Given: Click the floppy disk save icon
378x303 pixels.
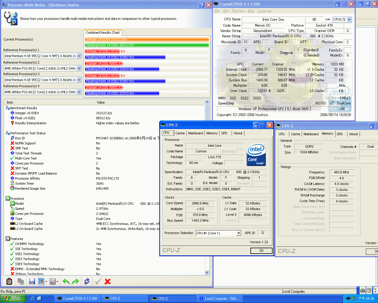Looking at the screenshot, I should [32, 281].
